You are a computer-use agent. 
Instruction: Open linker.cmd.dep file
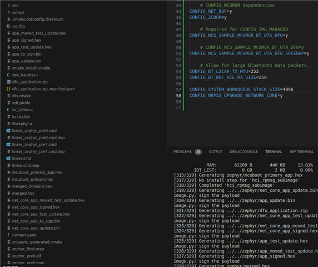(26, 165)
